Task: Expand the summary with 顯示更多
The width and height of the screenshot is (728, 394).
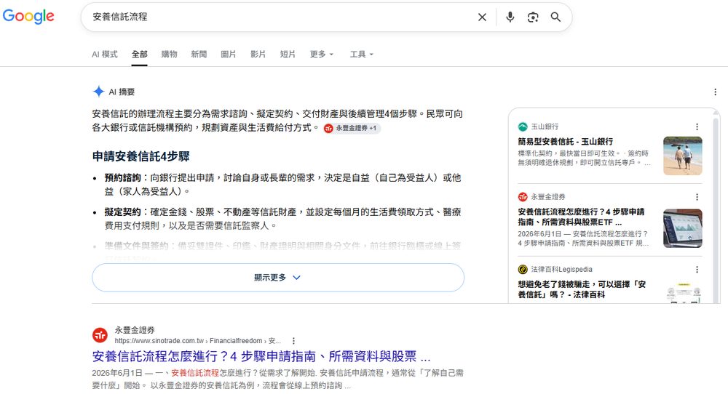Action: (x=278, y=278)
